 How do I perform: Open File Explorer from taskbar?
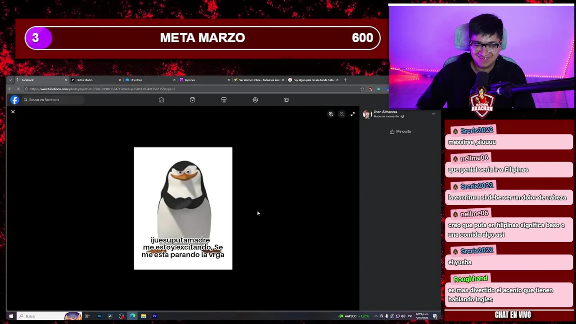(x=144, y=316)
